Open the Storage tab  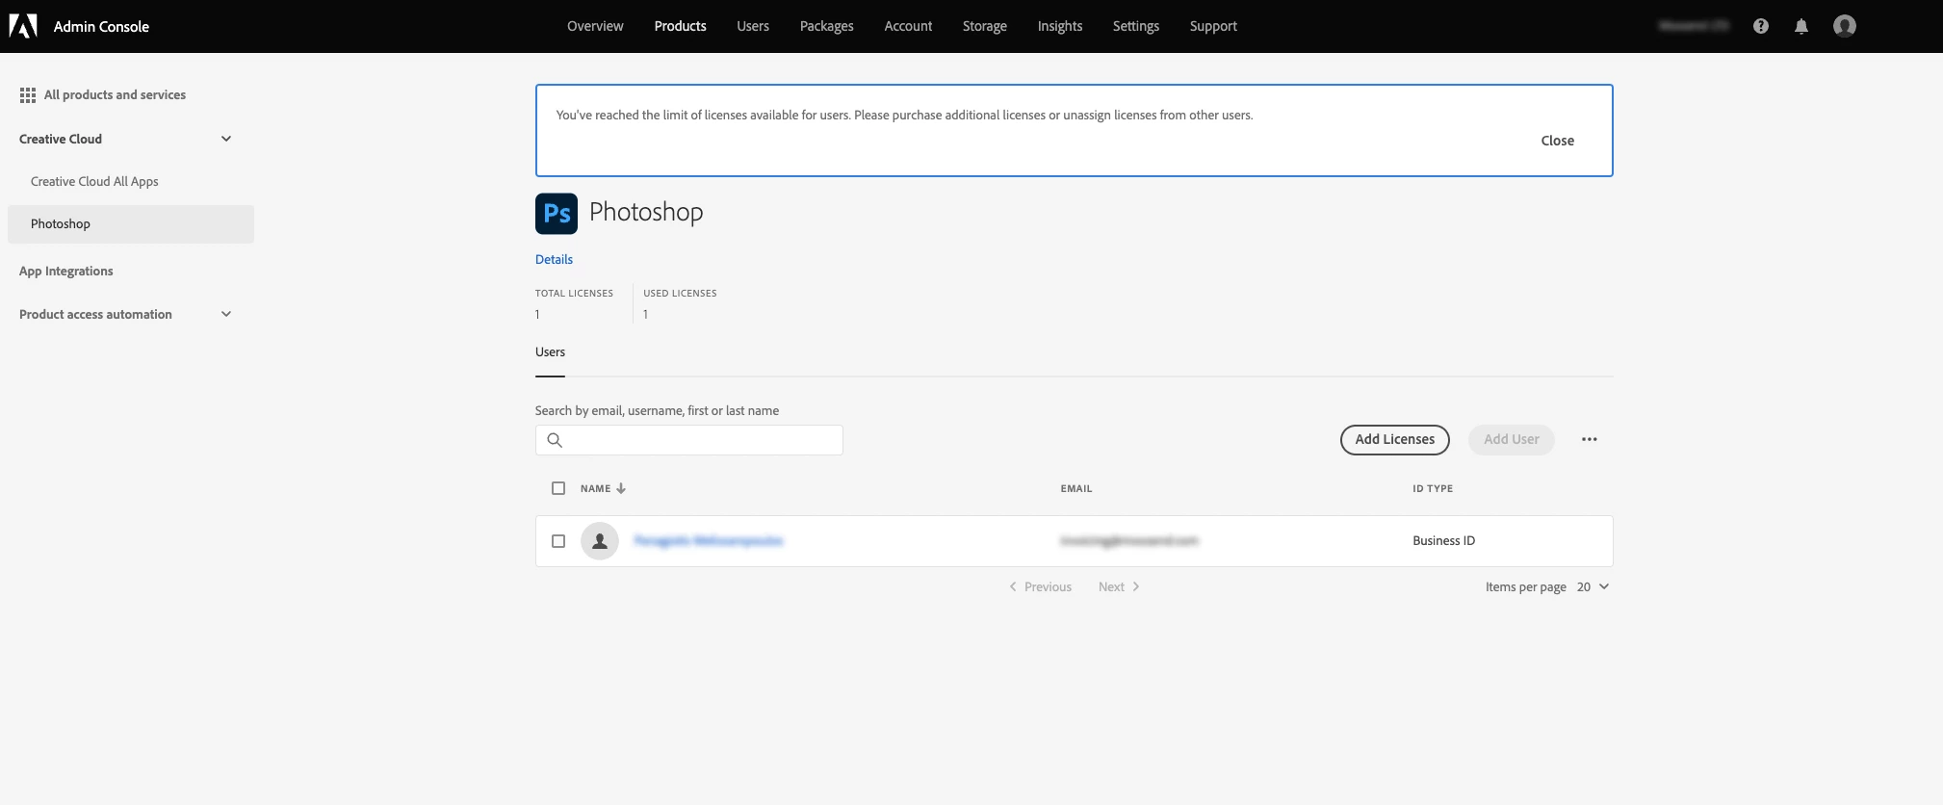[985, 26]
